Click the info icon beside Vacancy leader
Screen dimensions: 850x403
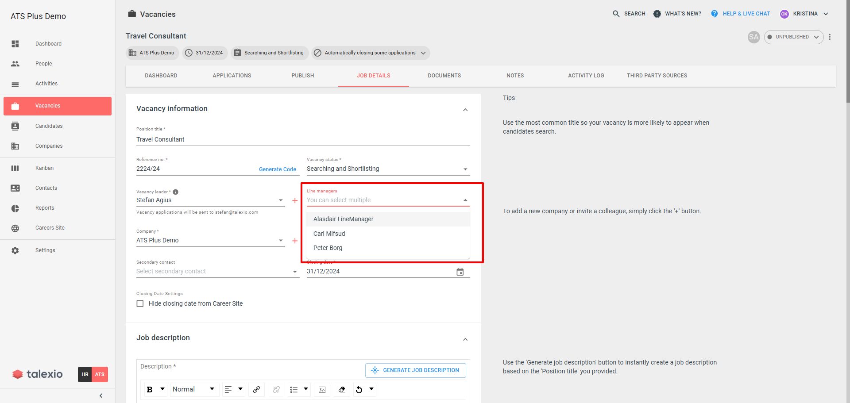click(176, 192)
